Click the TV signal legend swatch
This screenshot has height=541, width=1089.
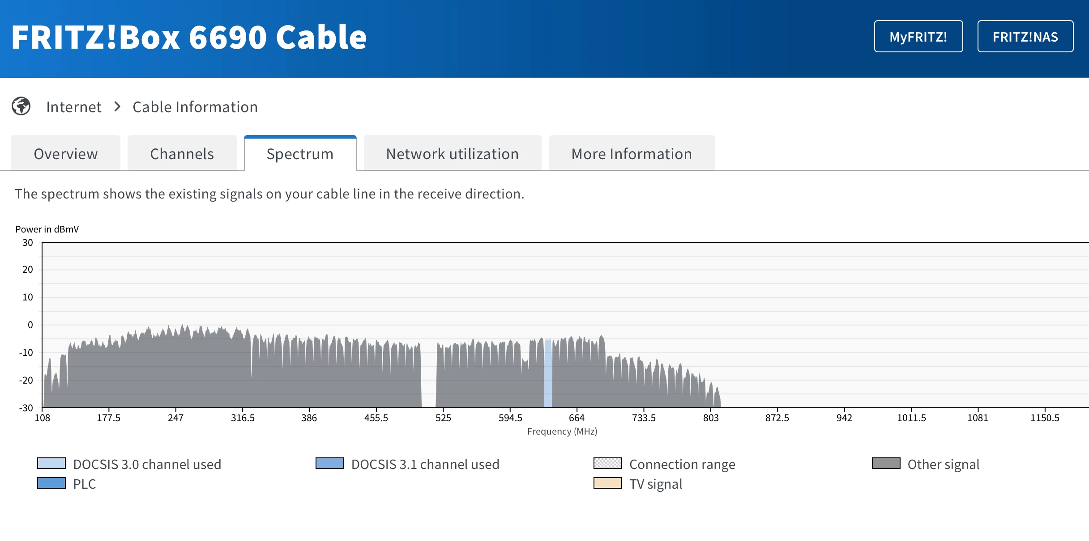coord(607,483)
